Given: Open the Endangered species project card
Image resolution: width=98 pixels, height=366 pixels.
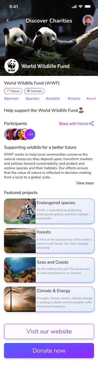Looking at the screenshot, I should pyautogui.click(x=49, y=211).
